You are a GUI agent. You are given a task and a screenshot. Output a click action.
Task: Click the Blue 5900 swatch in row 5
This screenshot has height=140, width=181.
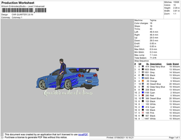point(143,78)
